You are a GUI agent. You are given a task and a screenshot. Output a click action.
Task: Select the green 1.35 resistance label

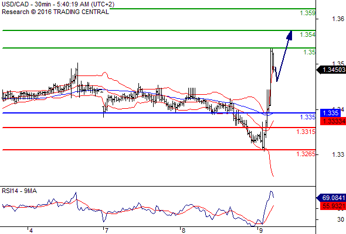coord(310,52)
